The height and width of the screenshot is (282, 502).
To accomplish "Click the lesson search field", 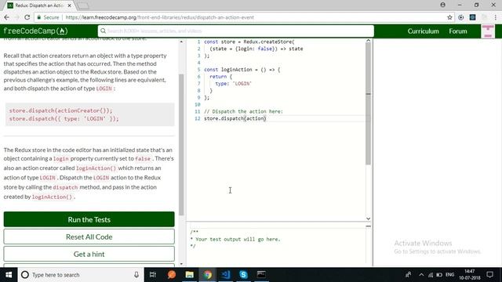I will point(236,31).
